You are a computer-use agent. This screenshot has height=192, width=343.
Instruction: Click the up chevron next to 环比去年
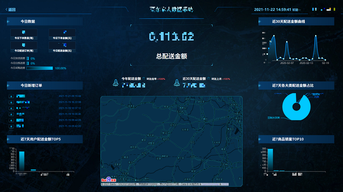coord(144,79)
